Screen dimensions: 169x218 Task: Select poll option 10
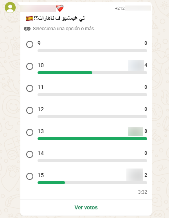tap(30, 66)
